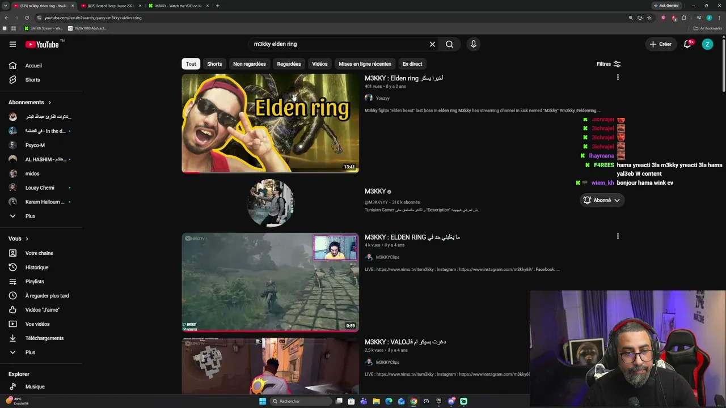
Task: Reload the page with the refresh icon
Action: (x=27, y=18)
